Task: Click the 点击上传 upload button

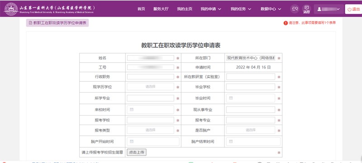Action: 137,152
